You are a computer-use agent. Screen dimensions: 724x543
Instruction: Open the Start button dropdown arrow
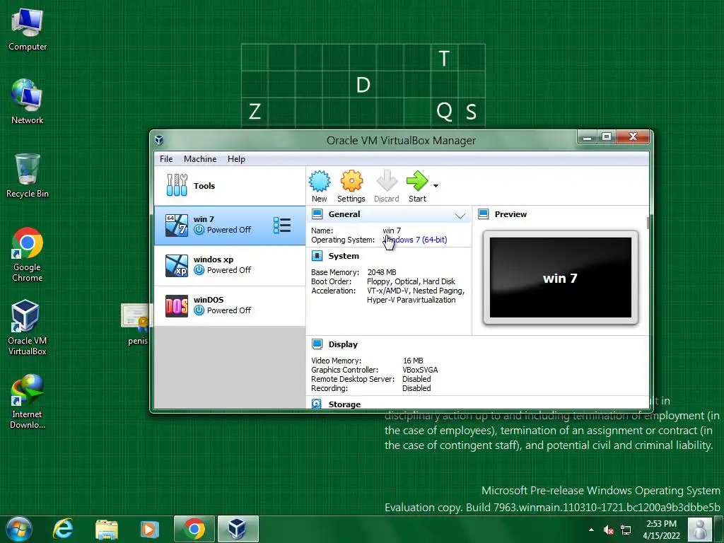[x=436, y=186]
